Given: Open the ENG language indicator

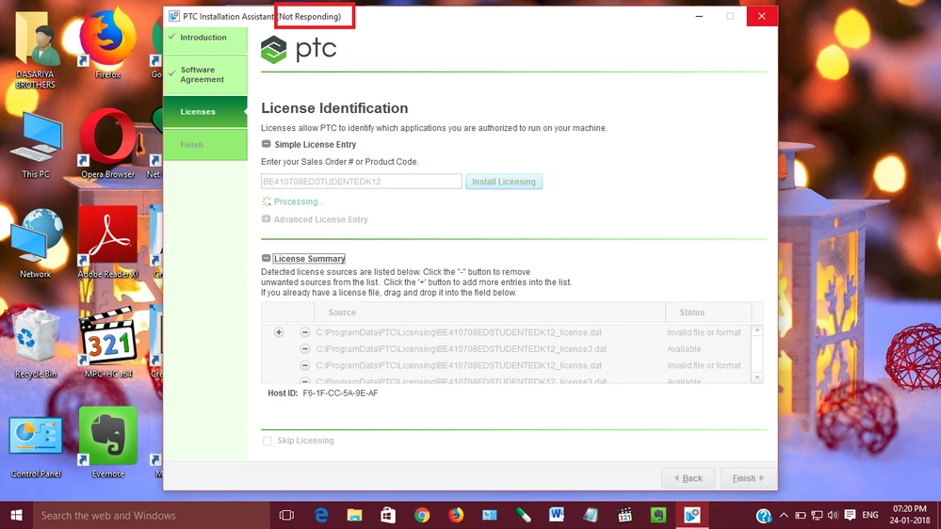Looking at the screenshot, I should (x=870, y=515).
